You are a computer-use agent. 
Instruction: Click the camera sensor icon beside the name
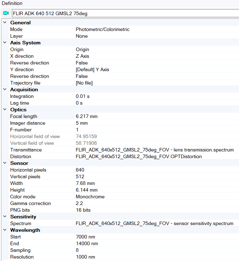[6, 13]
